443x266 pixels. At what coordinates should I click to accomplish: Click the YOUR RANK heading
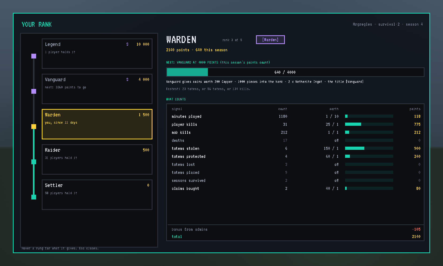37,24
